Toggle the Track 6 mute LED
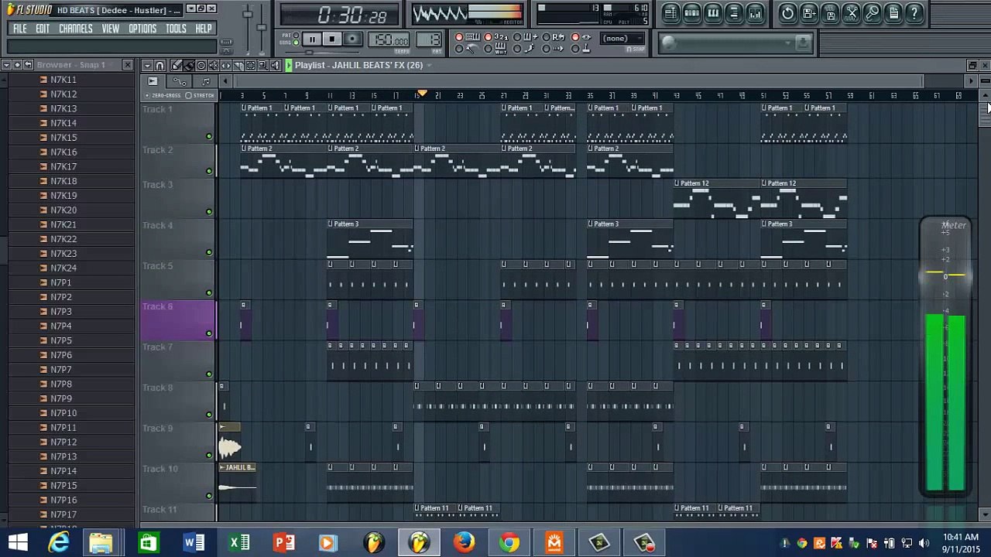 (x=208, y=333)
